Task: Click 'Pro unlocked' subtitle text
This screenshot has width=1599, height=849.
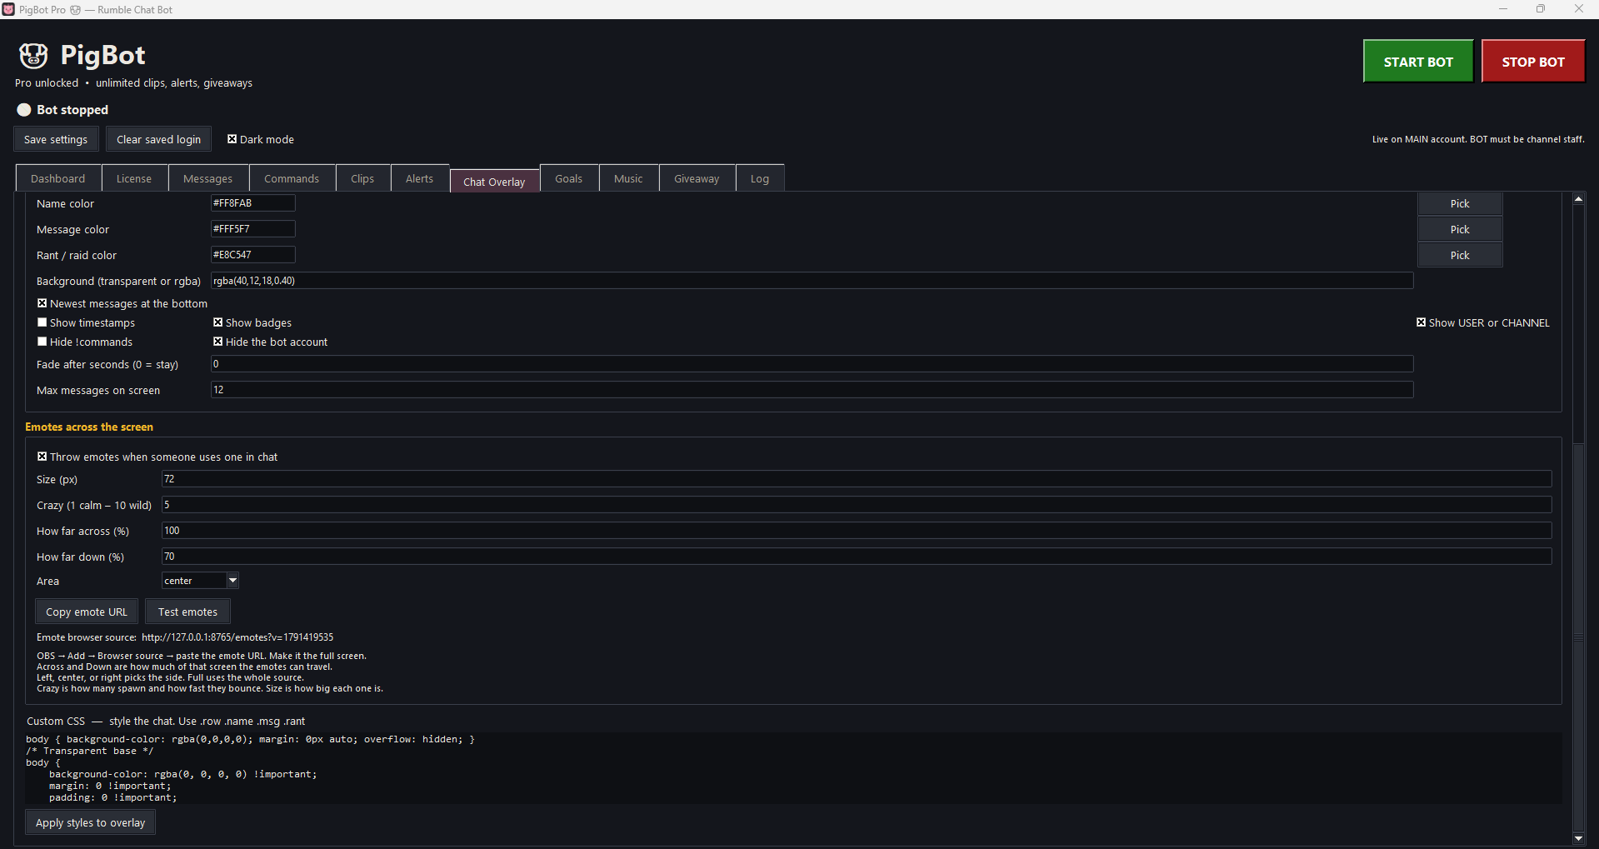Action: (47, 83)
